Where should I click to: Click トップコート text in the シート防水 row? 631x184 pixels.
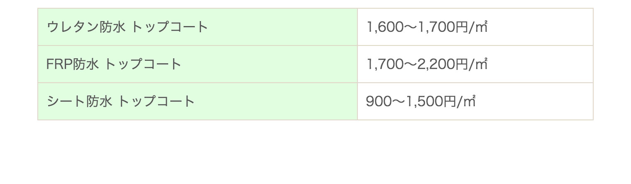[157, 101]
